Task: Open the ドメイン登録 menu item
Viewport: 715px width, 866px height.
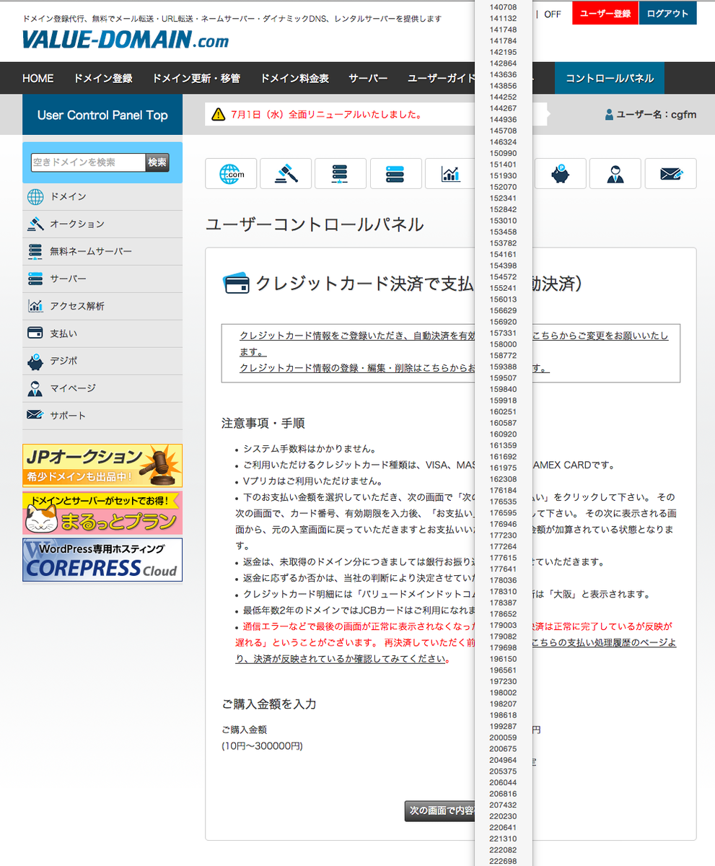Action: tap(103, 78)
